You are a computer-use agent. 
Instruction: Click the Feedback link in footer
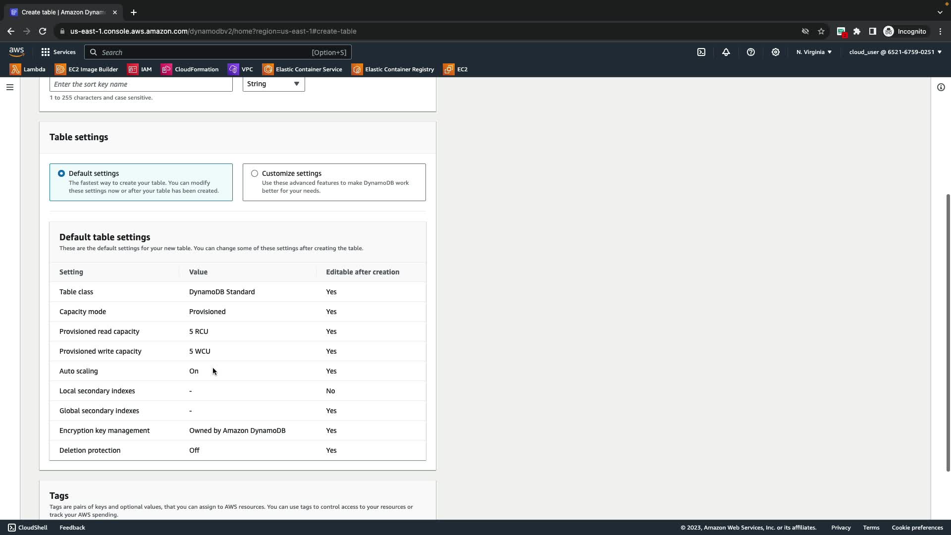[72, 528]
